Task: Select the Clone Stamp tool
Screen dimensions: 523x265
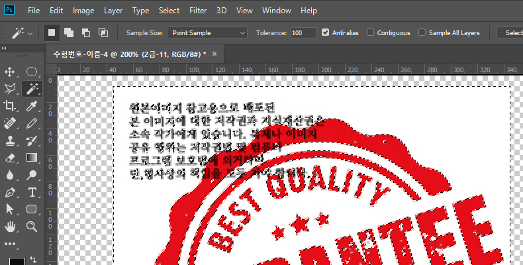Action: [x=10, y=141]
